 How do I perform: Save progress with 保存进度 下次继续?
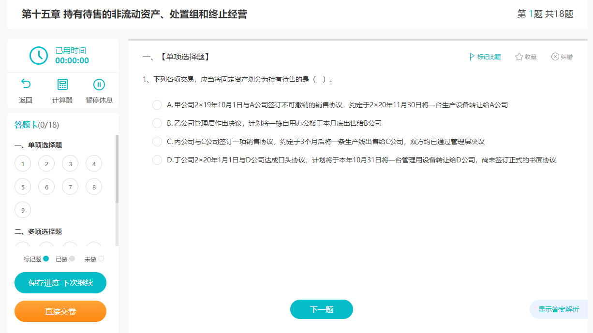click(60, 283)
